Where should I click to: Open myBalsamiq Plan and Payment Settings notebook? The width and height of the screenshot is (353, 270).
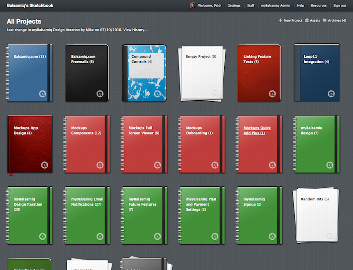tap(201, 215)
